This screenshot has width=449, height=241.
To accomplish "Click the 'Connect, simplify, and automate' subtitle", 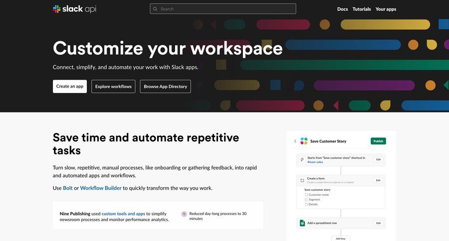I will coord(125,67).
